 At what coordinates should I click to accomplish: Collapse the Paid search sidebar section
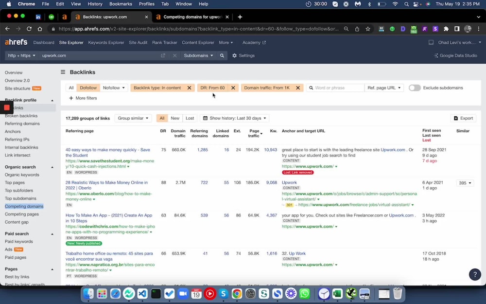52,234
